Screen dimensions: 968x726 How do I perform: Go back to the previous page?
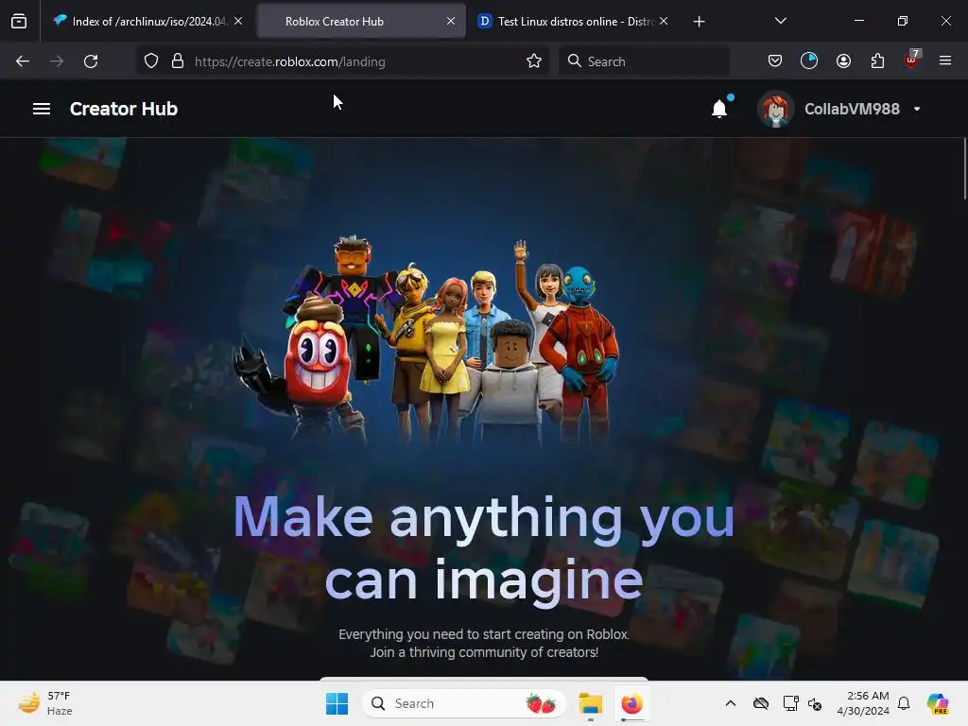point(23,61)
